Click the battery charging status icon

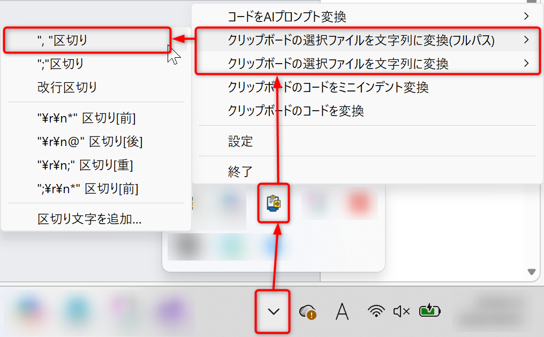[x=430, y=311]
